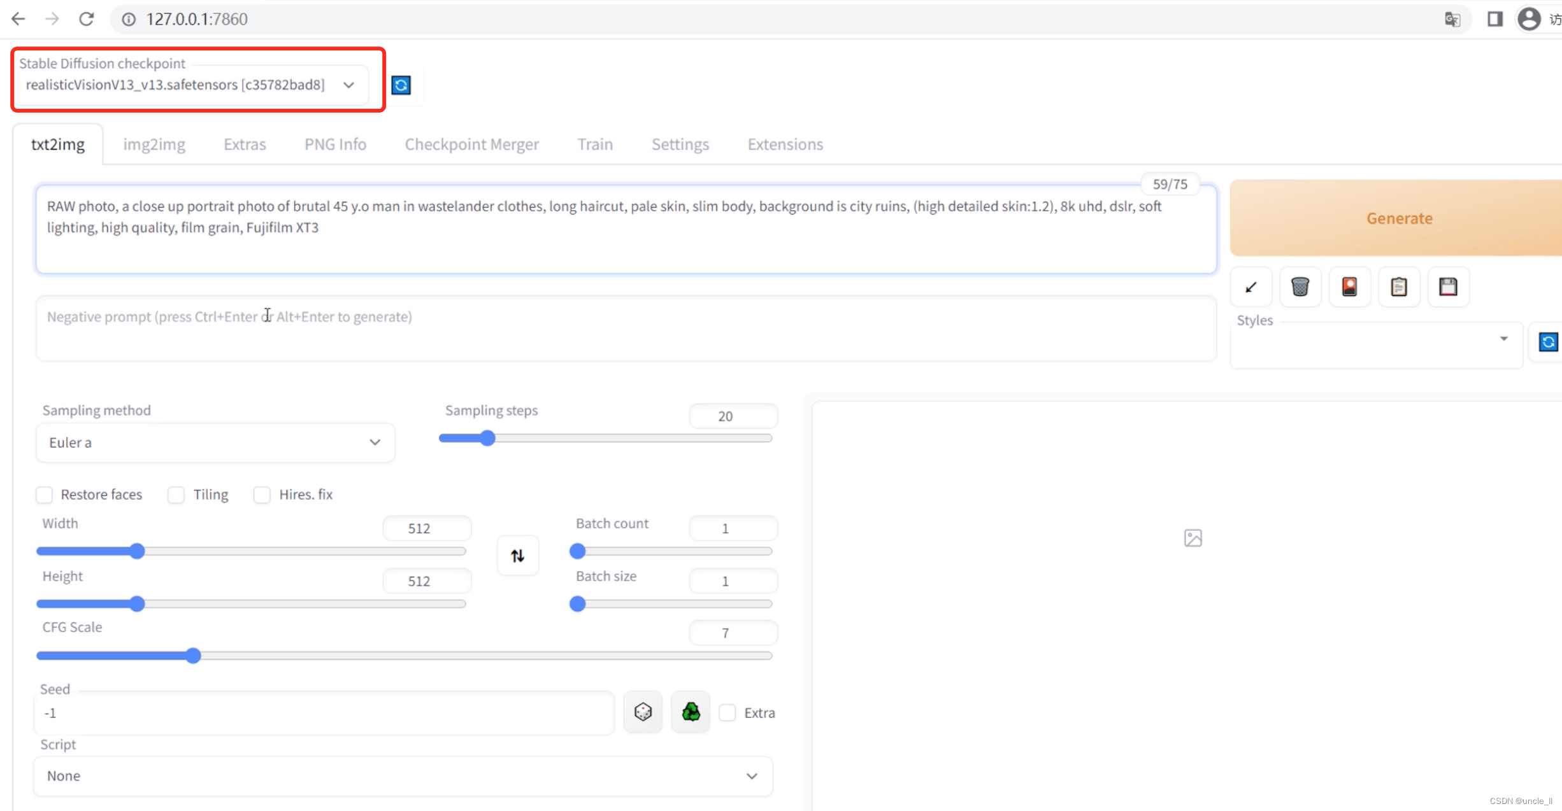Switch to the img2img tab
The height and width of the screenshot is (811, 1562).
[x=154, y=145]
